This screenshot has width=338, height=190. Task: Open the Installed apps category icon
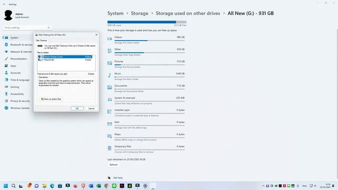pos(109,111)
